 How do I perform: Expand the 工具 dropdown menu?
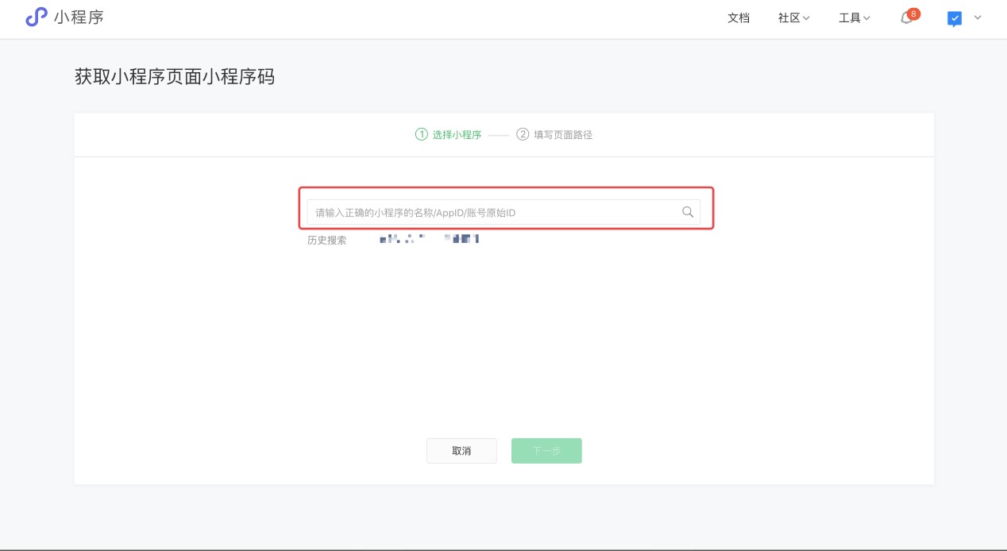click(x=855, y=18)
